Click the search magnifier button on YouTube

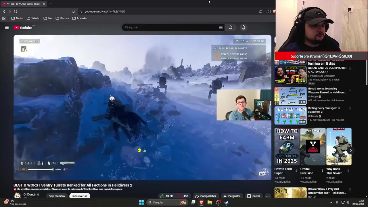point(231,27)
